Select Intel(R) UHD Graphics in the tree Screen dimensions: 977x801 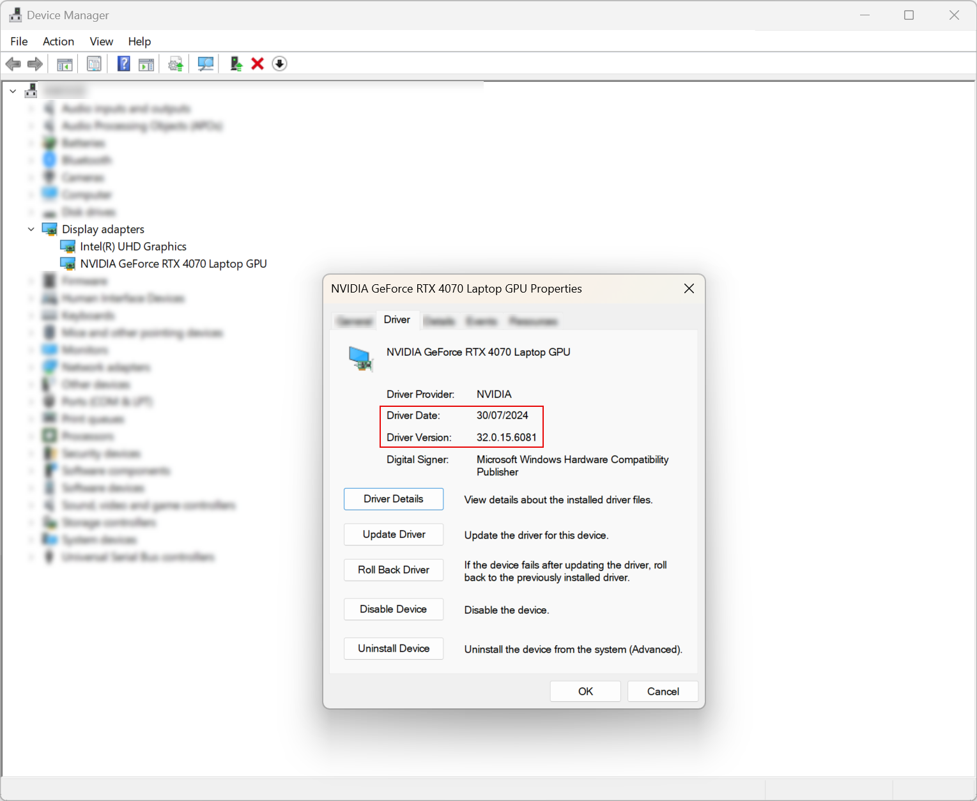pyautogui.click(x=133, y=247)
